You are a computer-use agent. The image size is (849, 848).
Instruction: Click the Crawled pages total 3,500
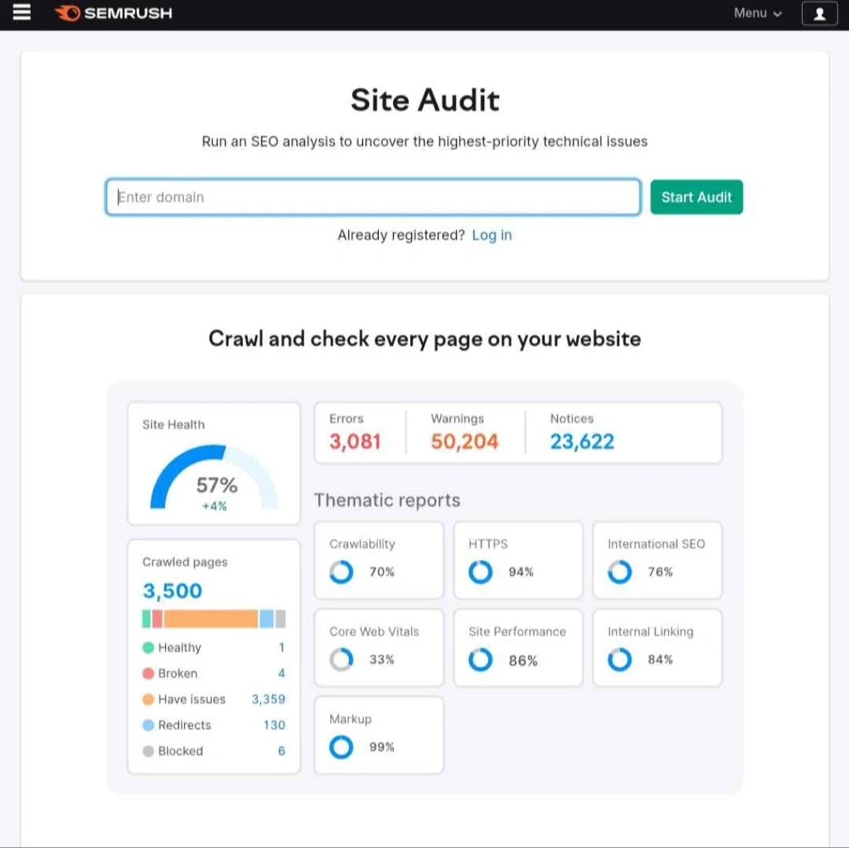point(172,591)
